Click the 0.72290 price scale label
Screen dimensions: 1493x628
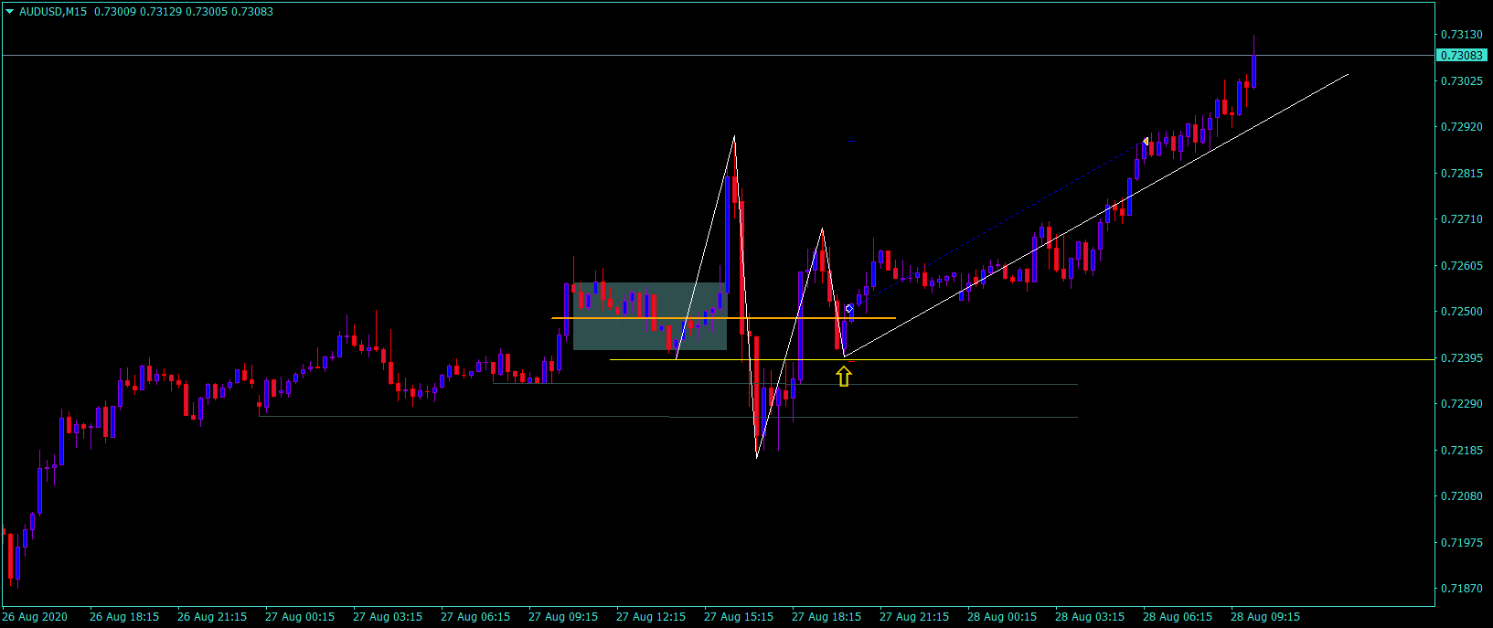[1461, 404]
